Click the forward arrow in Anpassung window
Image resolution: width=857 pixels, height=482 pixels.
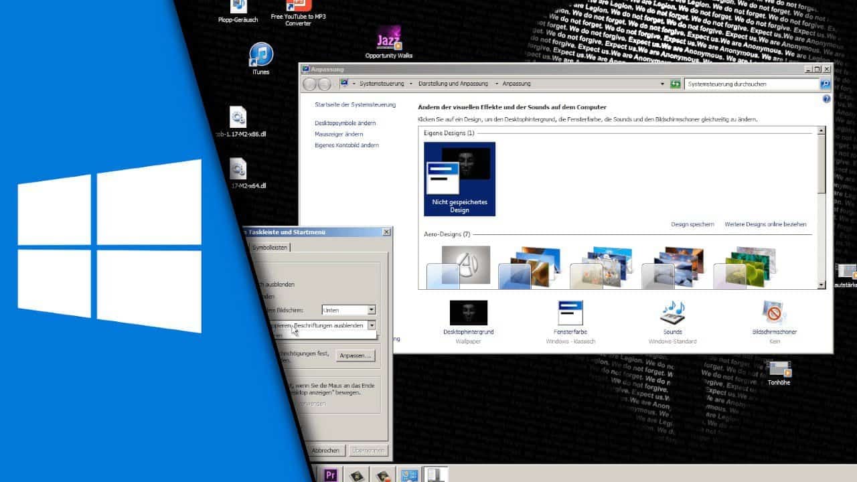pos(325,84)
